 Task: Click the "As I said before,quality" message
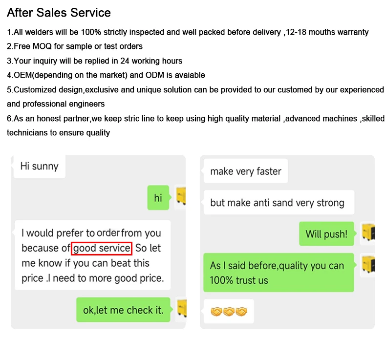(x=279, y=273)
